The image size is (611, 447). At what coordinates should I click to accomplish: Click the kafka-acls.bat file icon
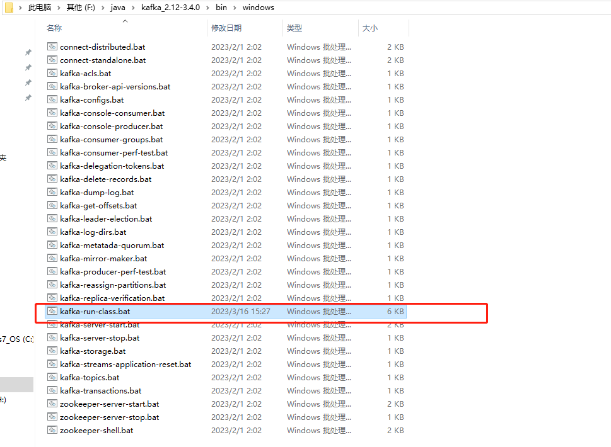coord(52,73)
